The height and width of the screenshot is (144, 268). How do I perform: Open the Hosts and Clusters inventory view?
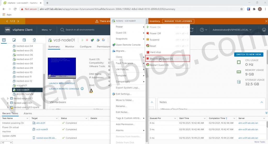[4, 40]
